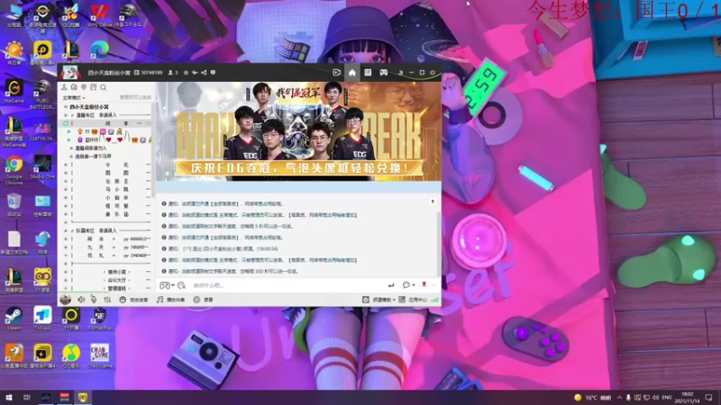Open the audio mixer settings icon
The height and width of the screenshot is (405, 721).
click(107, 300)
